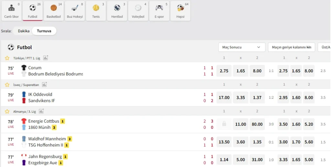
Task: Favorite the İsveç / Superettan league star
Action: click(7, 85)
